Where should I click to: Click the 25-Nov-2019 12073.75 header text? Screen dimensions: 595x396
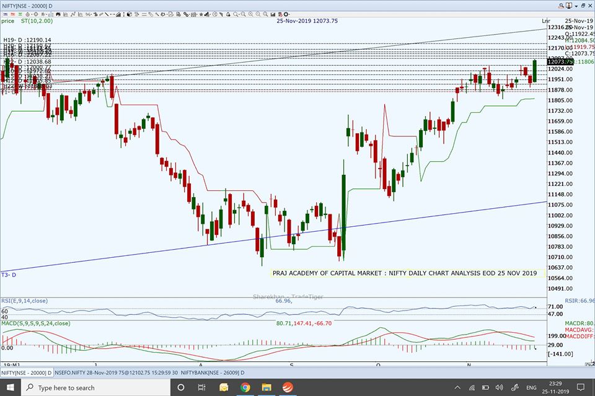coord(307,21)
